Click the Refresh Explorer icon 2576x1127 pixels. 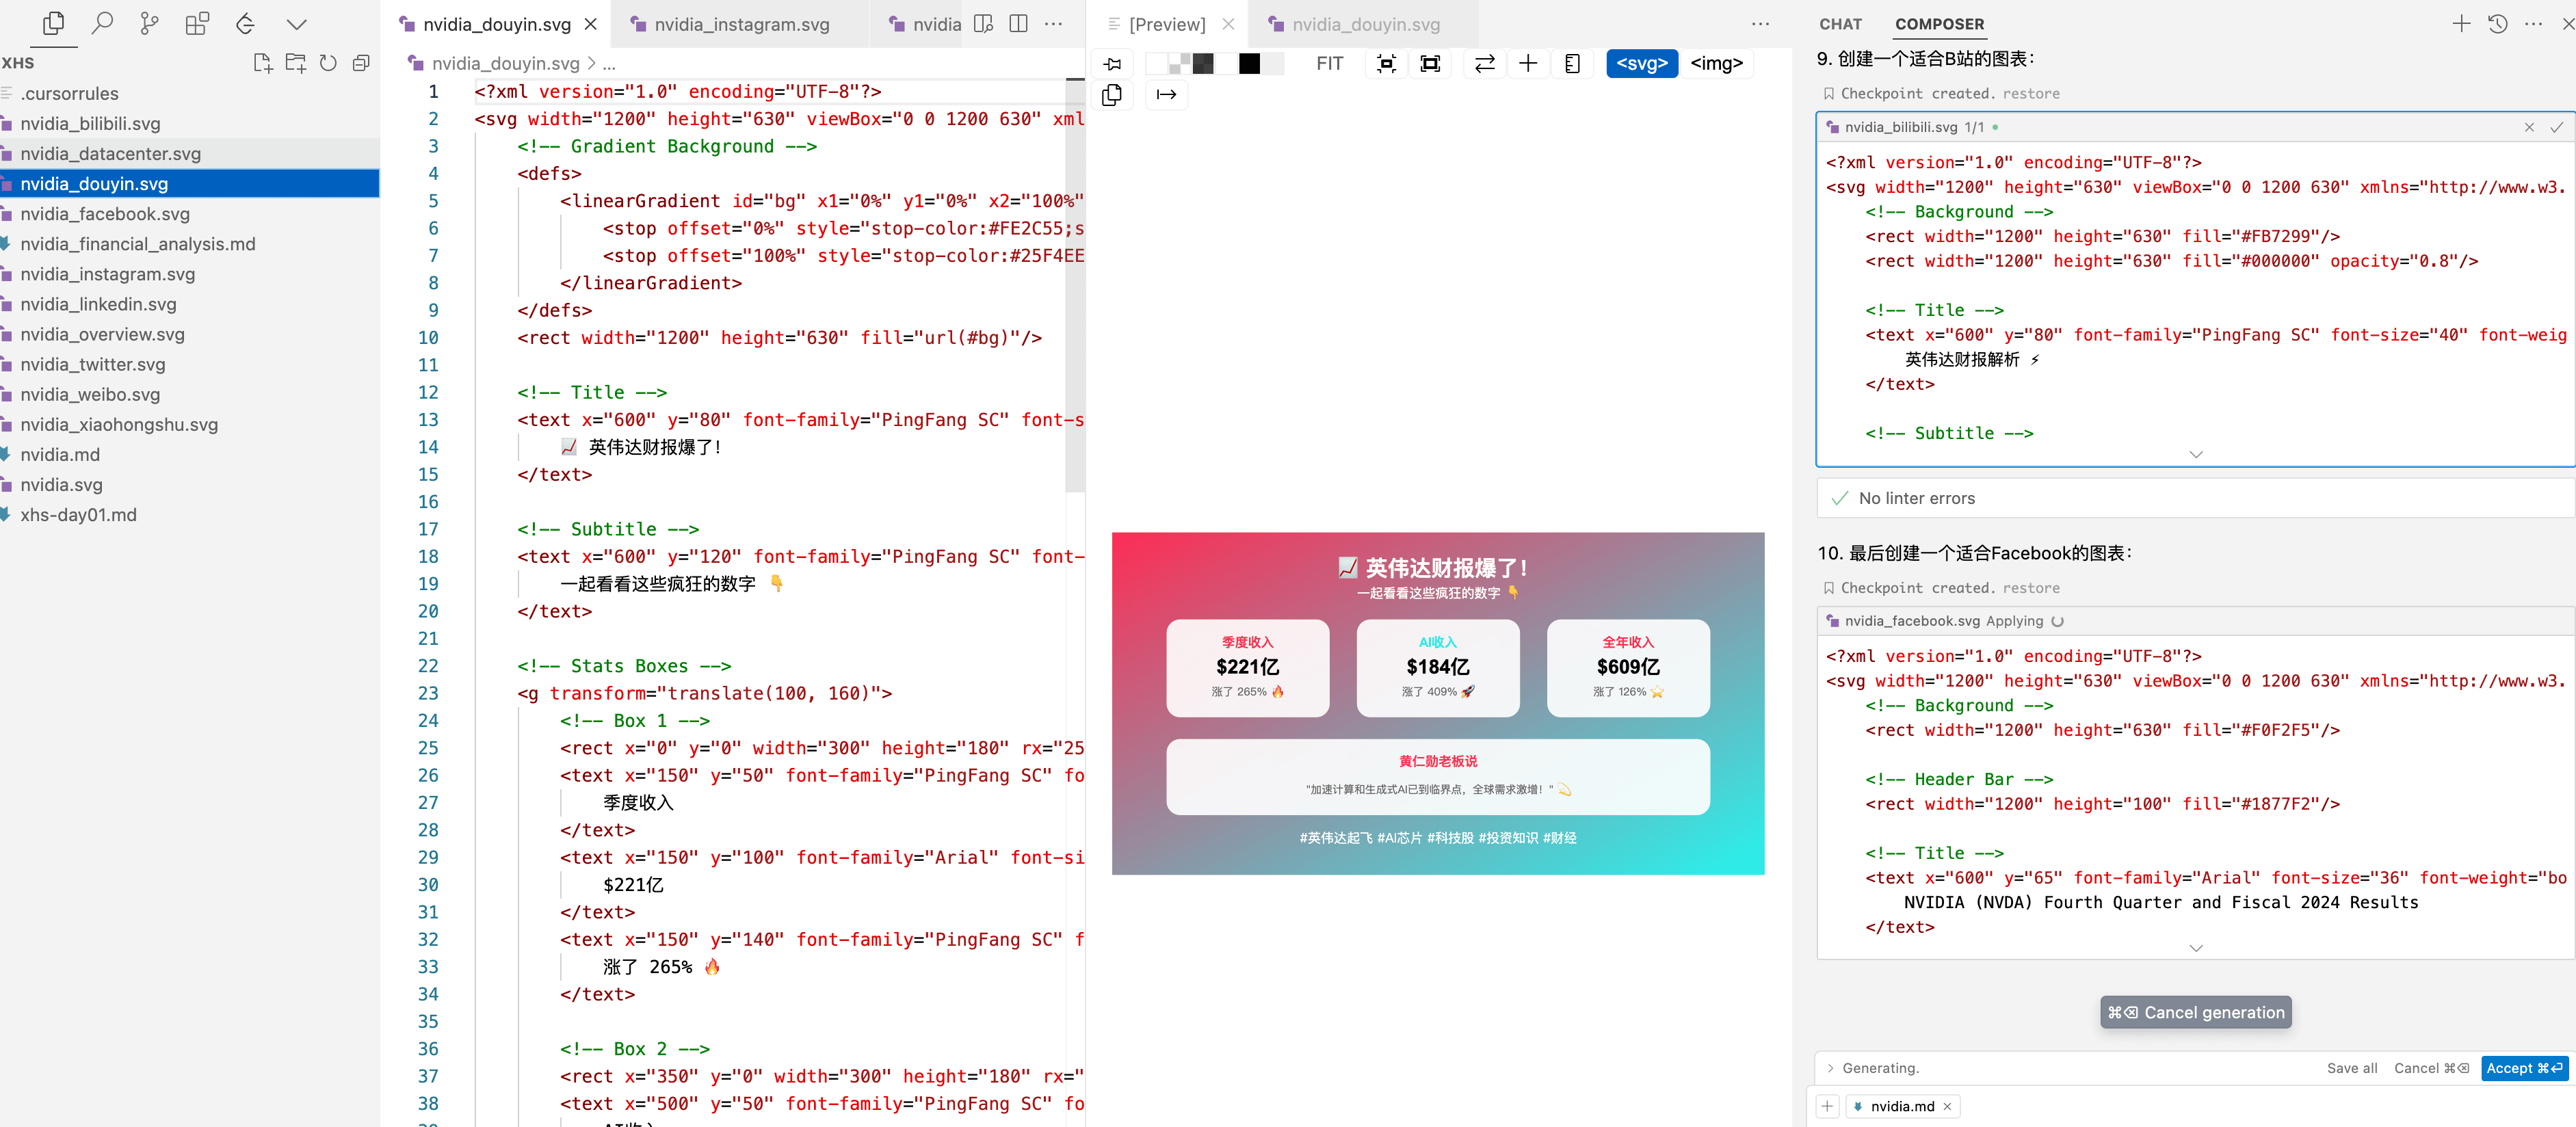[328, 63]
